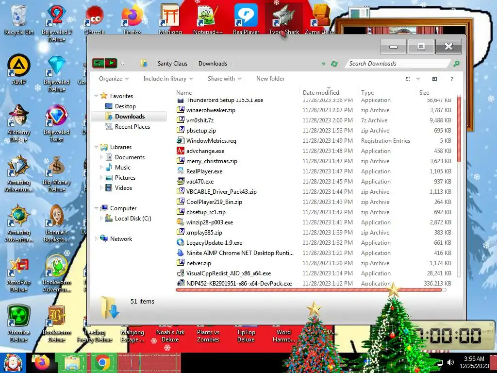Viewport: 497px width, 373px height.
Task: Open the Santa Start button
Action: (13, 362)
